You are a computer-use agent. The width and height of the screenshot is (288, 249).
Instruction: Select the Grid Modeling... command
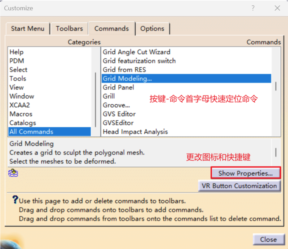[186, 78]
